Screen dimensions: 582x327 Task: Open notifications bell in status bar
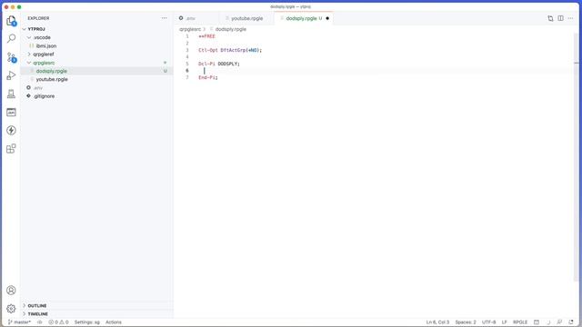(x=571, y=322)
